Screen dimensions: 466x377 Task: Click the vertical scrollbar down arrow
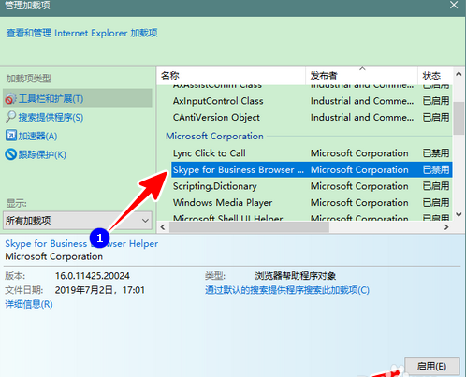[x=459, y=214]
